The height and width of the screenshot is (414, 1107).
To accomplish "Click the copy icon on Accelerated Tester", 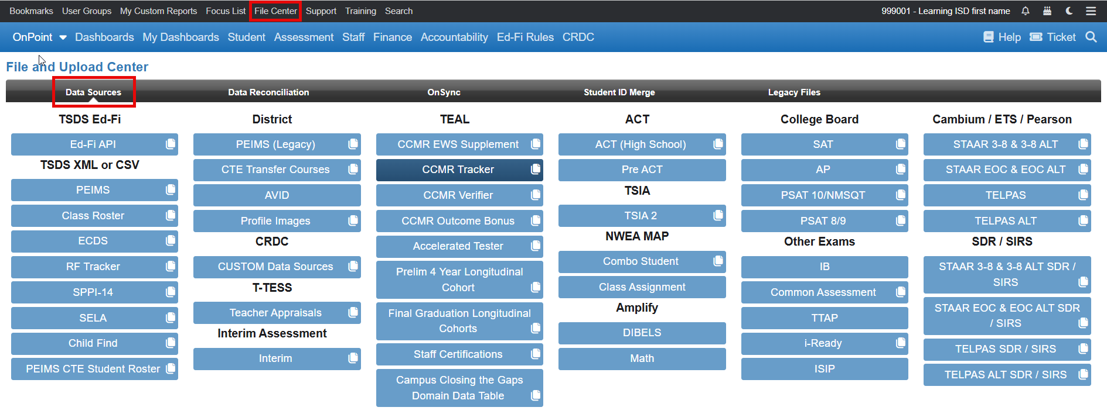I will (x=536, y=246).
